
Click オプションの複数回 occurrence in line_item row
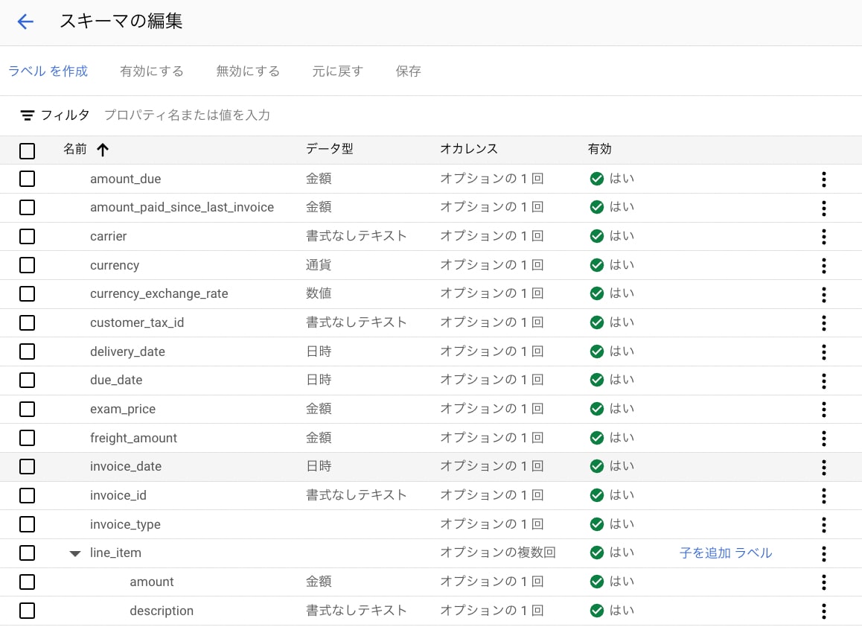tap(497, 553)
